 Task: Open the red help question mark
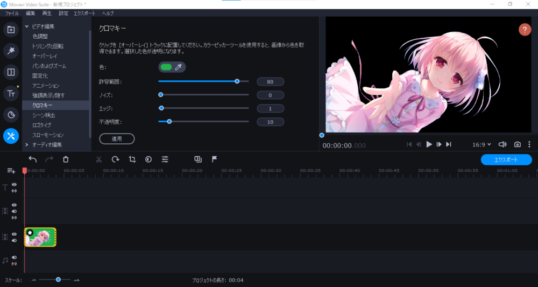tap(525, 30)
